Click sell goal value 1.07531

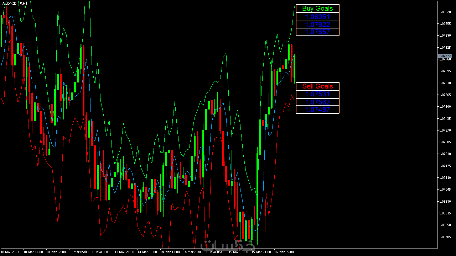point(317,94)
